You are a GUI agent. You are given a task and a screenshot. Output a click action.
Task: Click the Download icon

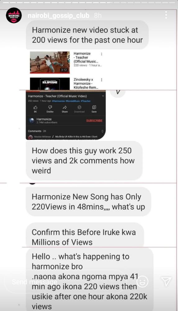79,107
